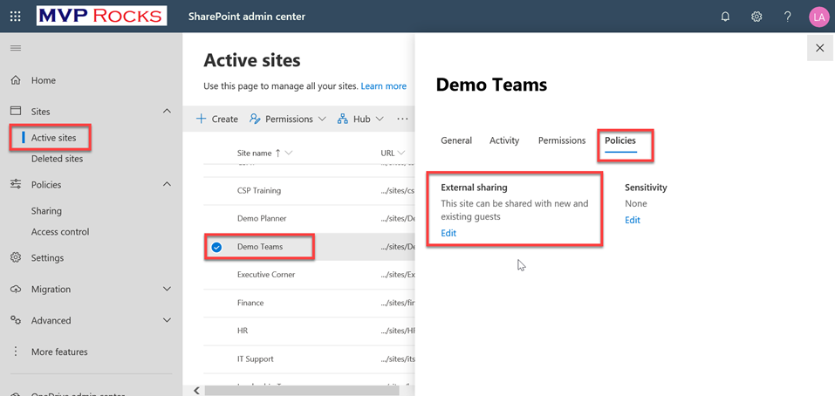Uncheck the Demo Teams row checkmark
The image size is (835, 396).
216,247
